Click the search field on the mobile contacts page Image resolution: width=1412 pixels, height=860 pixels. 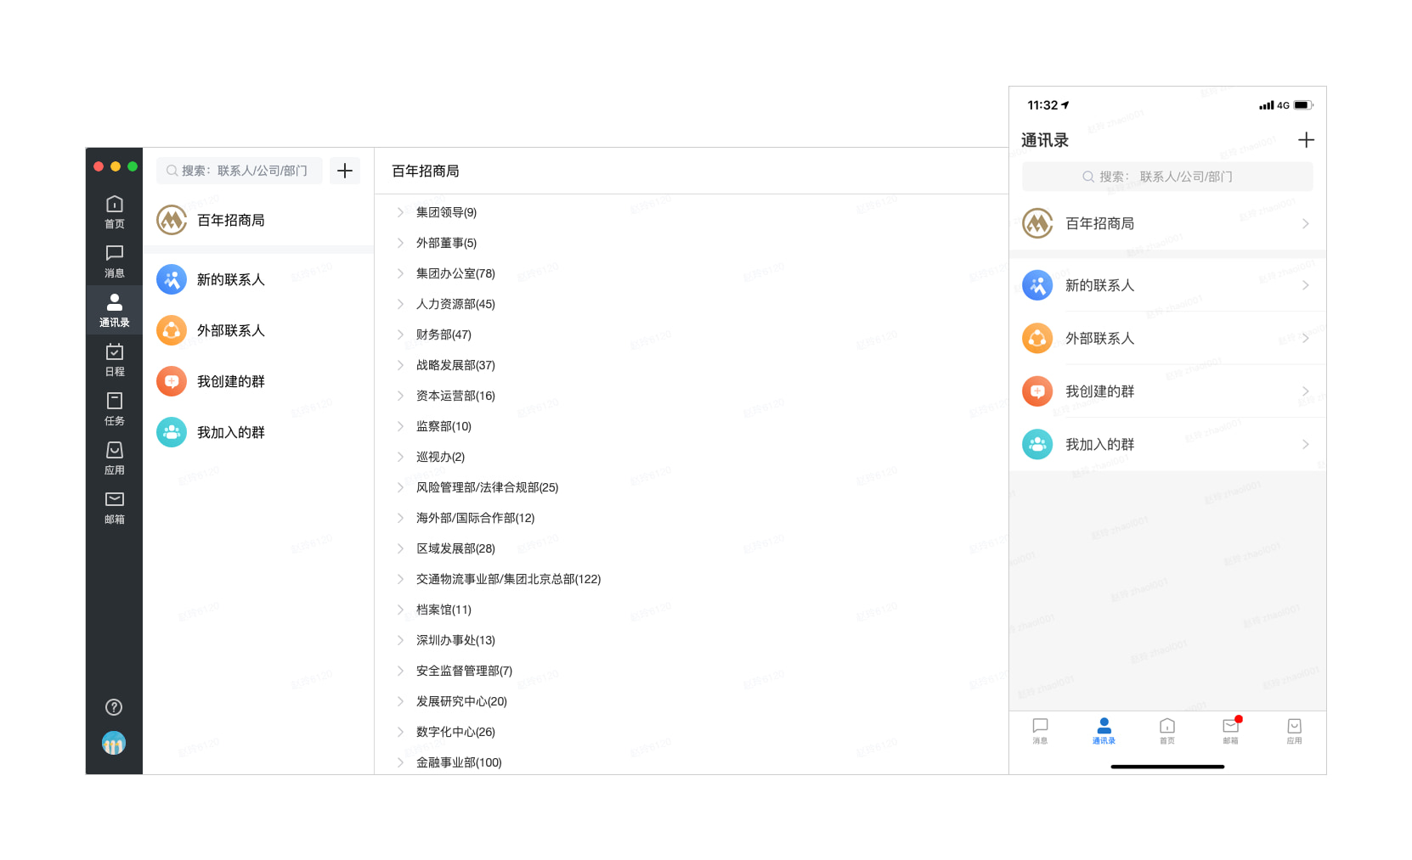click(x=1166, y=177)
